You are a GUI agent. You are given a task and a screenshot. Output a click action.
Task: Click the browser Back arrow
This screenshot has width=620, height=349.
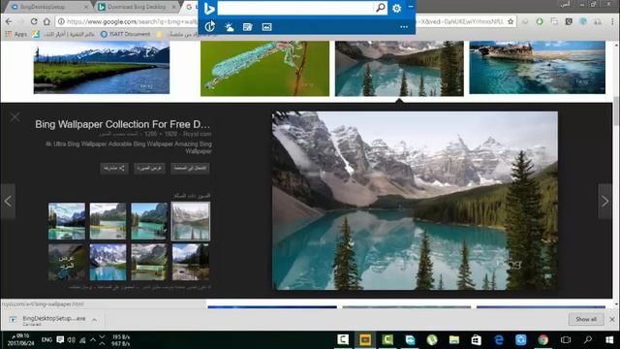(x=9, y=21)
